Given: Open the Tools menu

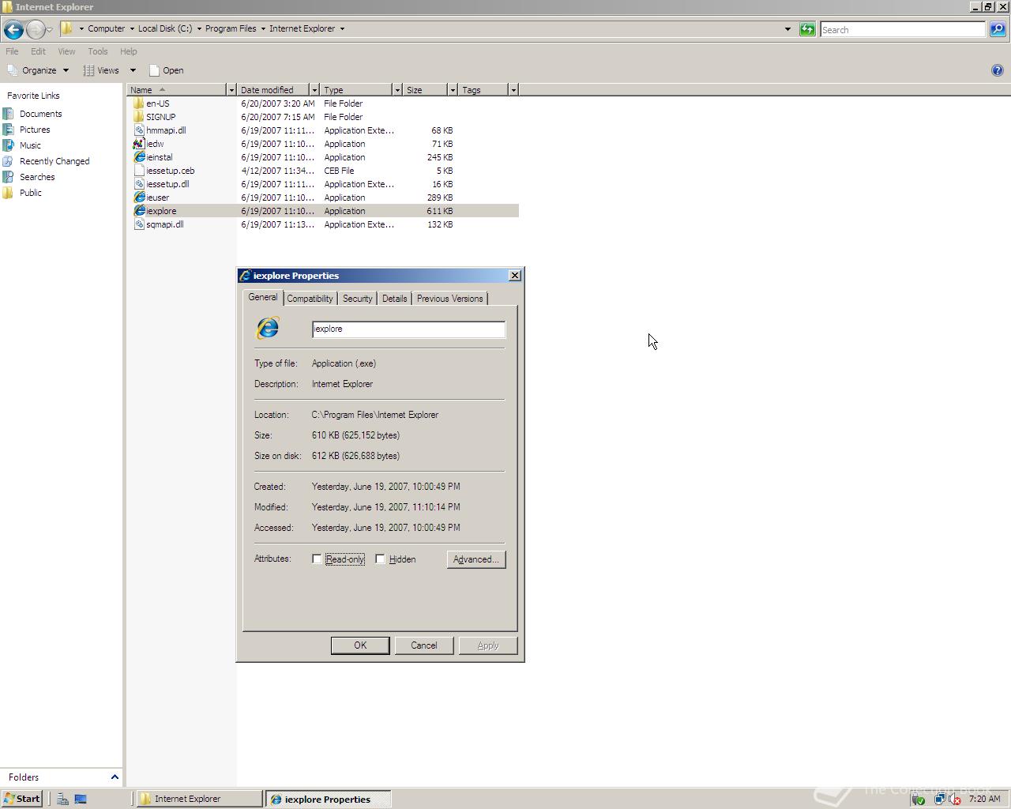Looking at the screenshot, I should click(98, 51).
